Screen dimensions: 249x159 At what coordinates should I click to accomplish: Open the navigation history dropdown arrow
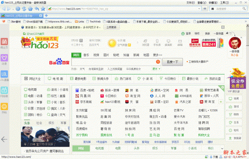click(x=13, y=9)
